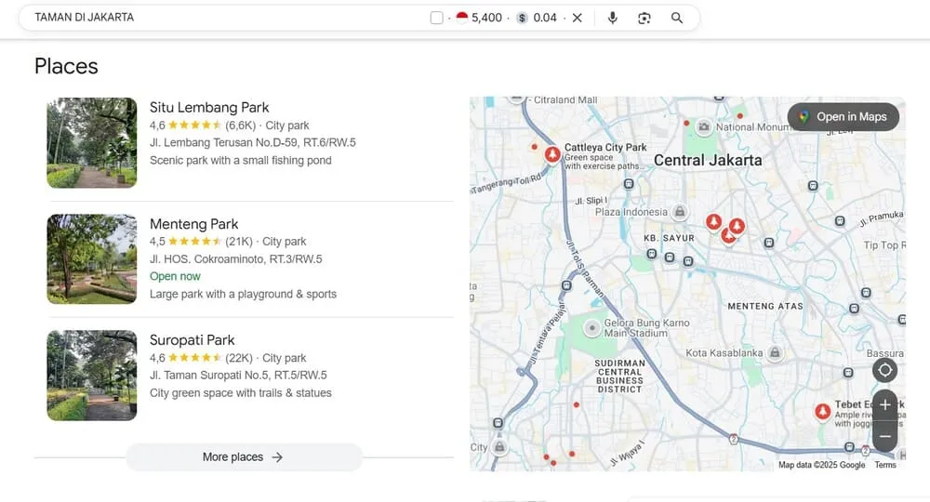Click the City shopping marker at map bottom-left
This screenshot has height=502, width=930.
click(499, 447)
